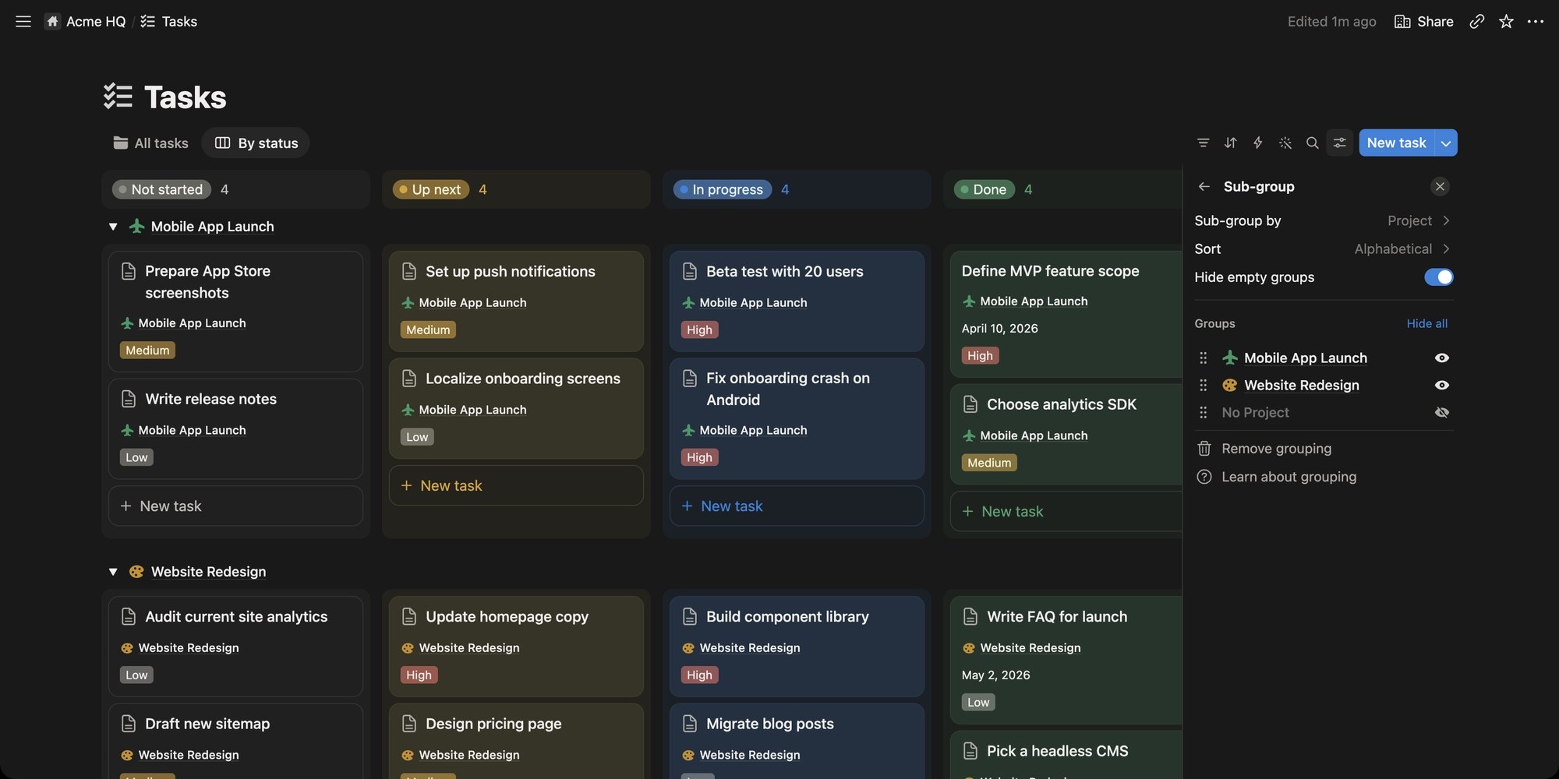
Task: Open Choose analytics SDK card
Action: (x=1066, y=434)
